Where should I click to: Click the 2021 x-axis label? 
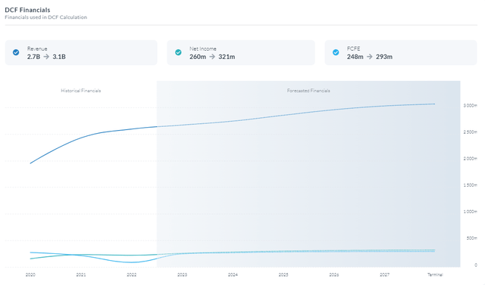click(81, 275)
